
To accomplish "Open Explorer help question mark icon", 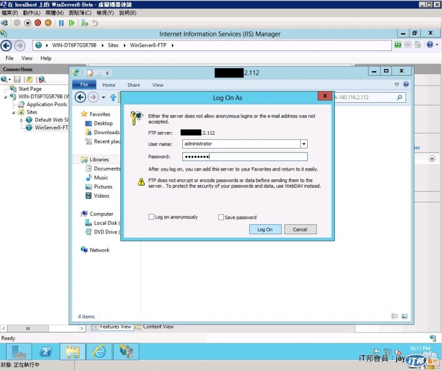I will click(x=406, y=84).
